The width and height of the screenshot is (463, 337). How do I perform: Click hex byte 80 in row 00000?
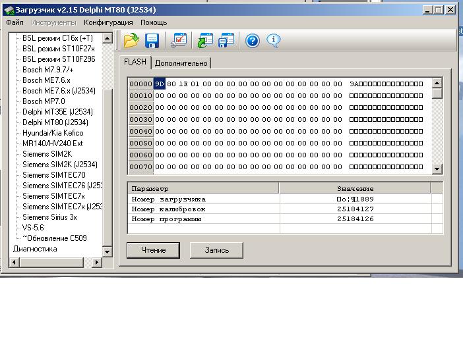pos(171,84)
